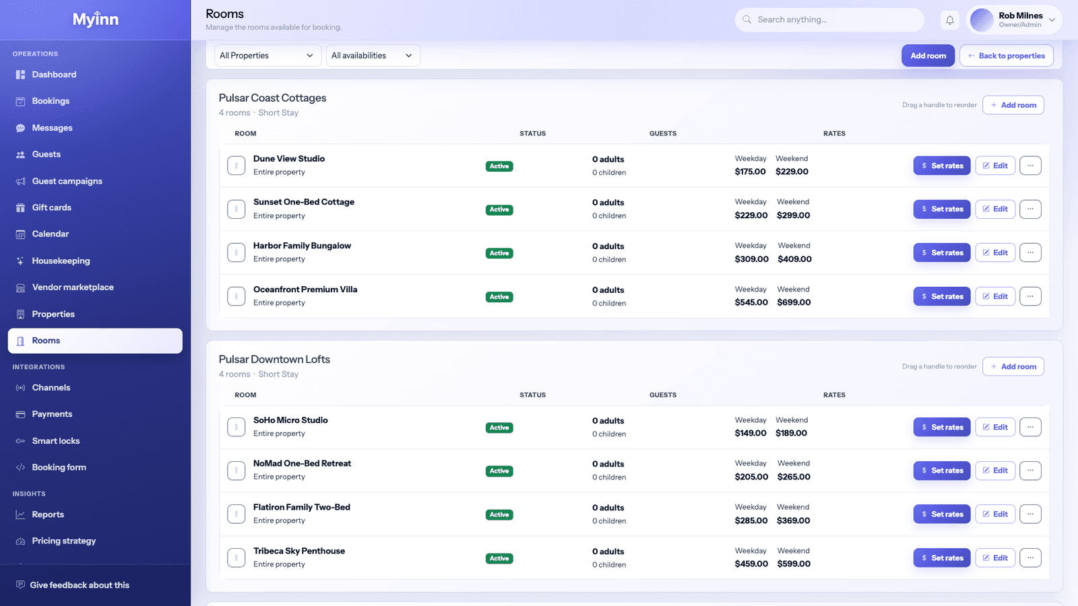Viewport: 1078px width, 606px height.
Task: Open the All availabilities dropdown
Action: click(373, 56)
